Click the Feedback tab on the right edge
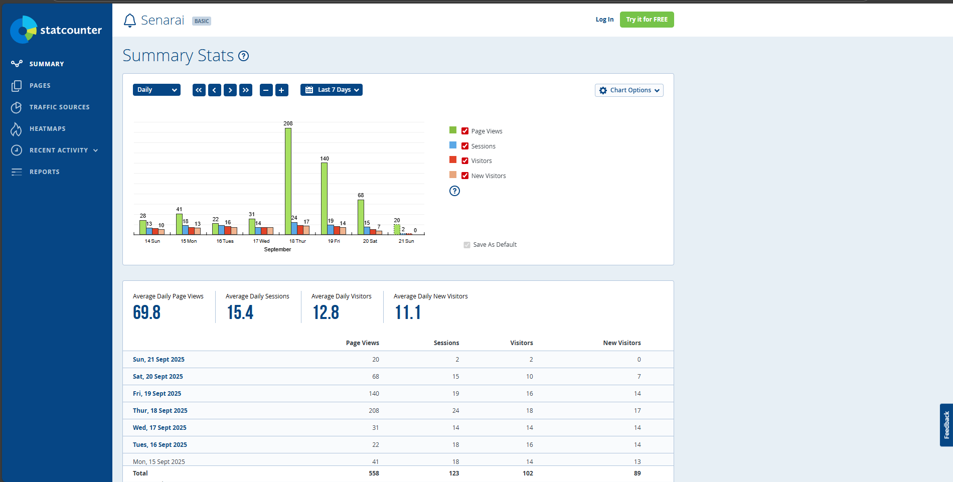953x482 pixels. [947, 425]
